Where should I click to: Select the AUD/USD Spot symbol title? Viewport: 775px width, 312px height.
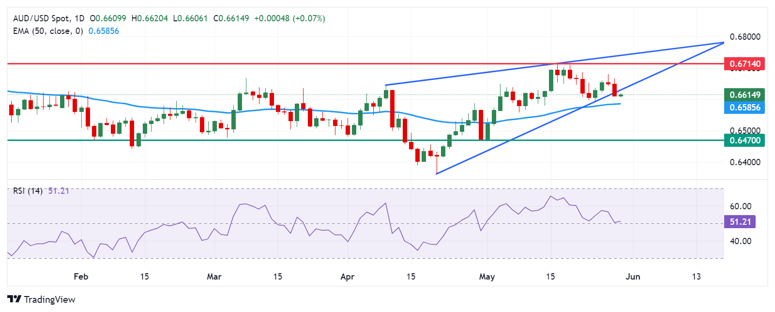coord(42,18)
